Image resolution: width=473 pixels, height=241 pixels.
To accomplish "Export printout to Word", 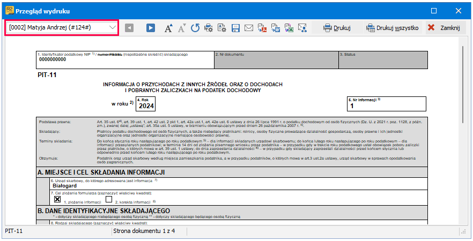I will 276,28.
